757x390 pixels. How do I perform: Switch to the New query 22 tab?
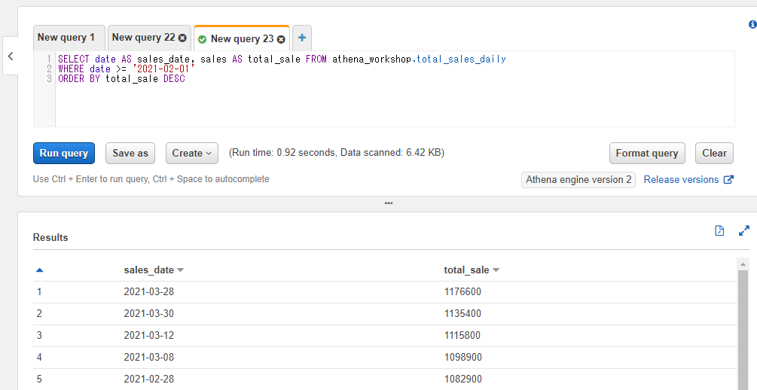coord(143,37)
